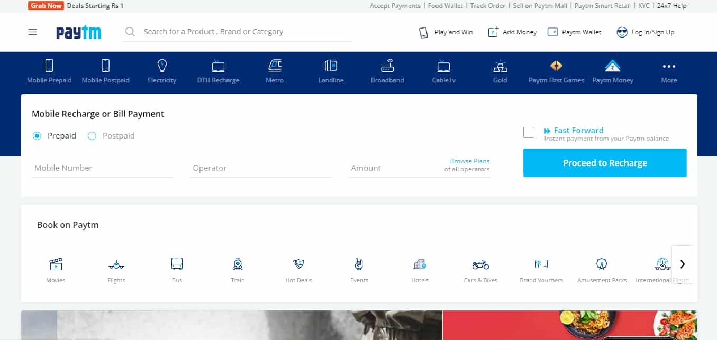Click the Add Money icon
The height and width of the screenshot is (340, 717).
coord(493,32)
